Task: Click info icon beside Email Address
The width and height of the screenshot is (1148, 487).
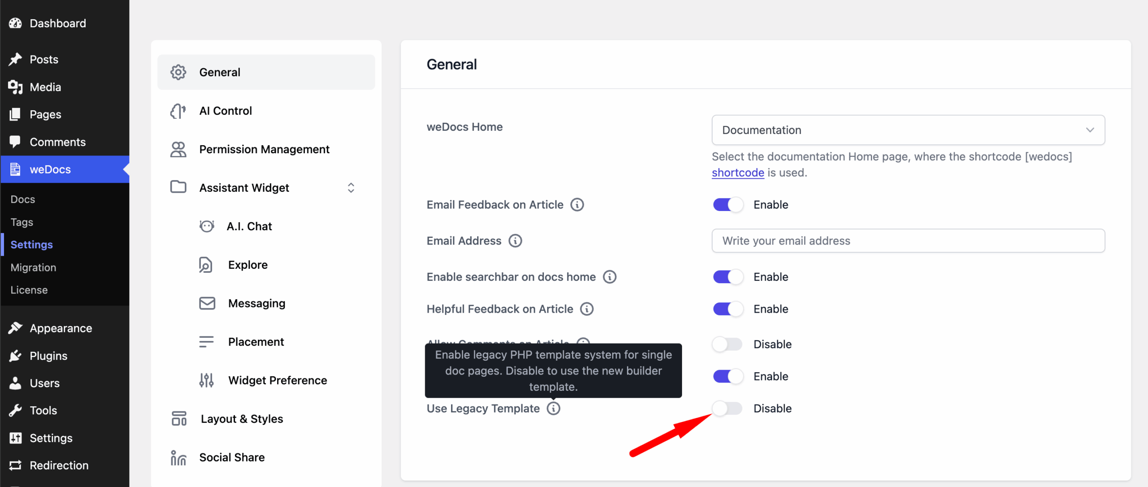Action: pyautogui.click(x=515, y=241)
